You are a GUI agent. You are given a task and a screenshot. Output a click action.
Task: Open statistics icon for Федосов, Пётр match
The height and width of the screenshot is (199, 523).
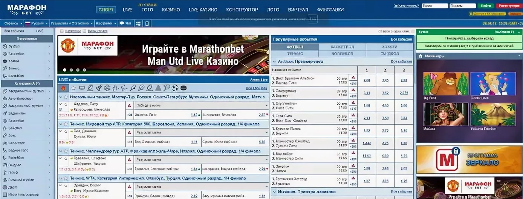[x=130, y=106]
